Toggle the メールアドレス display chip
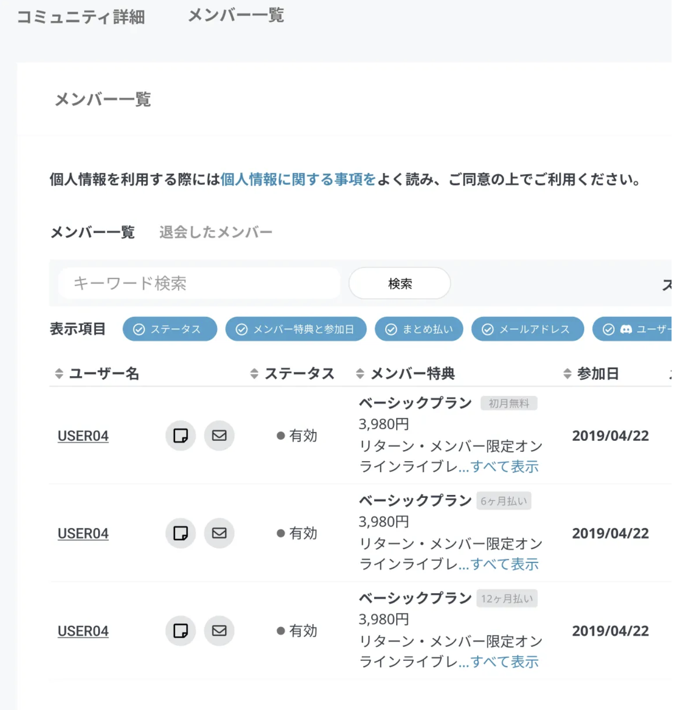Image resolution: width=673 pixels, height=710 pixels. 527,329
